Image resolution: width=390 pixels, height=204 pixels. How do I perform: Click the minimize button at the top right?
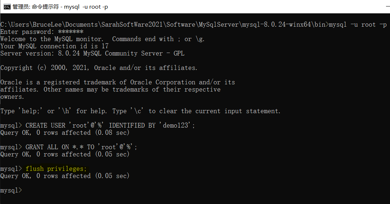coord(388,7)
